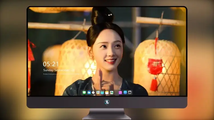Click the Sunday September date text
This screenshot has height=120, width=214.
point(59,70)
